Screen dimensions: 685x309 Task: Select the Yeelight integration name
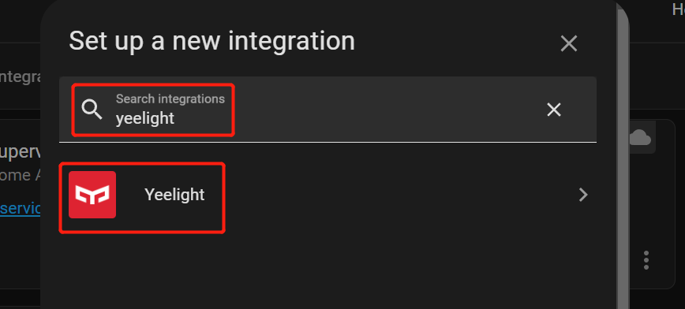[174, 195]
